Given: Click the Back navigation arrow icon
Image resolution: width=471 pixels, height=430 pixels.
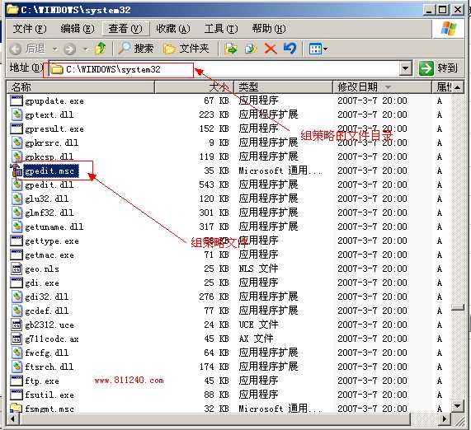Looking at the screenshot, I should (x=16, y=49).
